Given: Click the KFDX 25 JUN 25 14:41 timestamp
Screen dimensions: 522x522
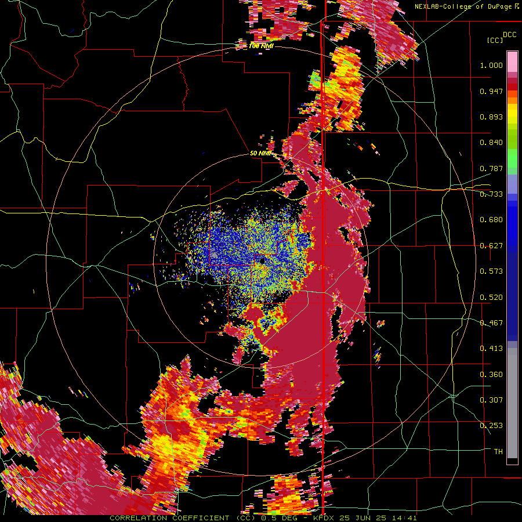Looking at the screenshot, I should (x=365, y=518).
